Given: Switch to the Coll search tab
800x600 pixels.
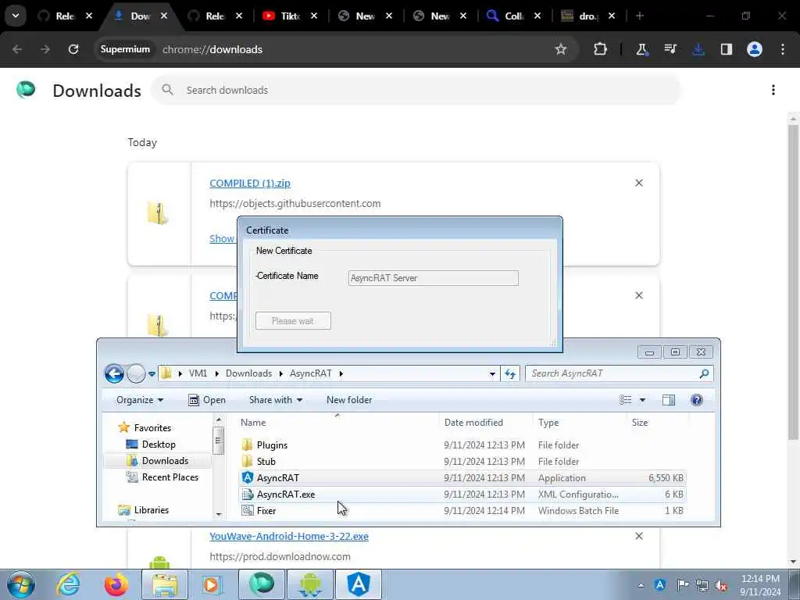Looking at the screenshot, I should point(514,16).
